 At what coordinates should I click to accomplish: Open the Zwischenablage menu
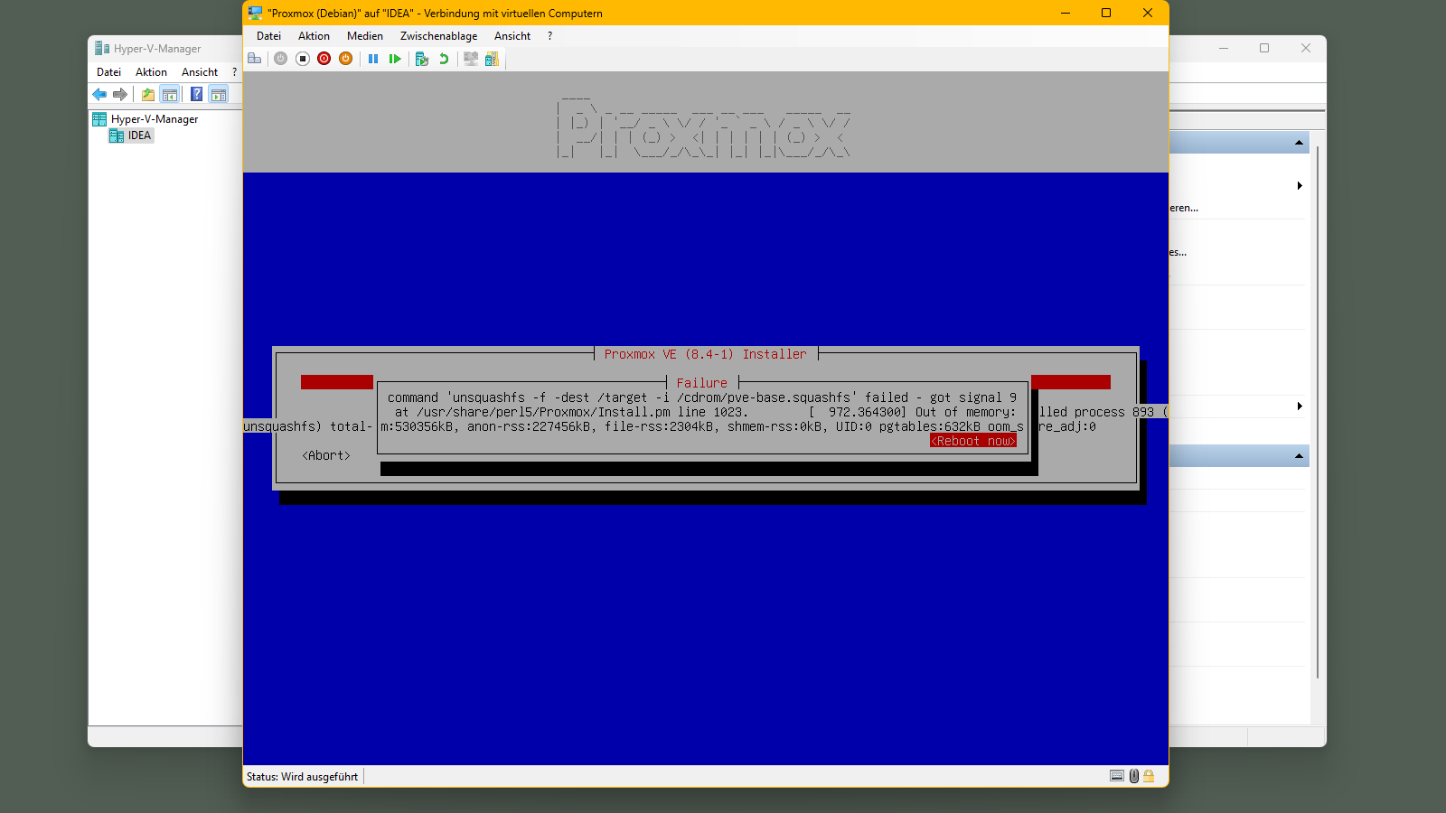click(438, 36)
